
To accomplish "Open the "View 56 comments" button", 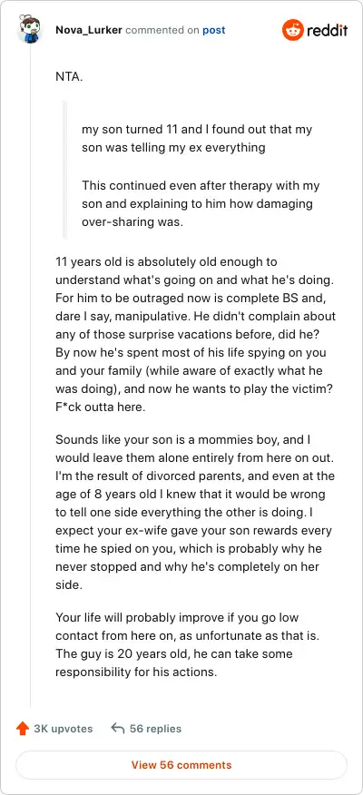I will point(181,764).
